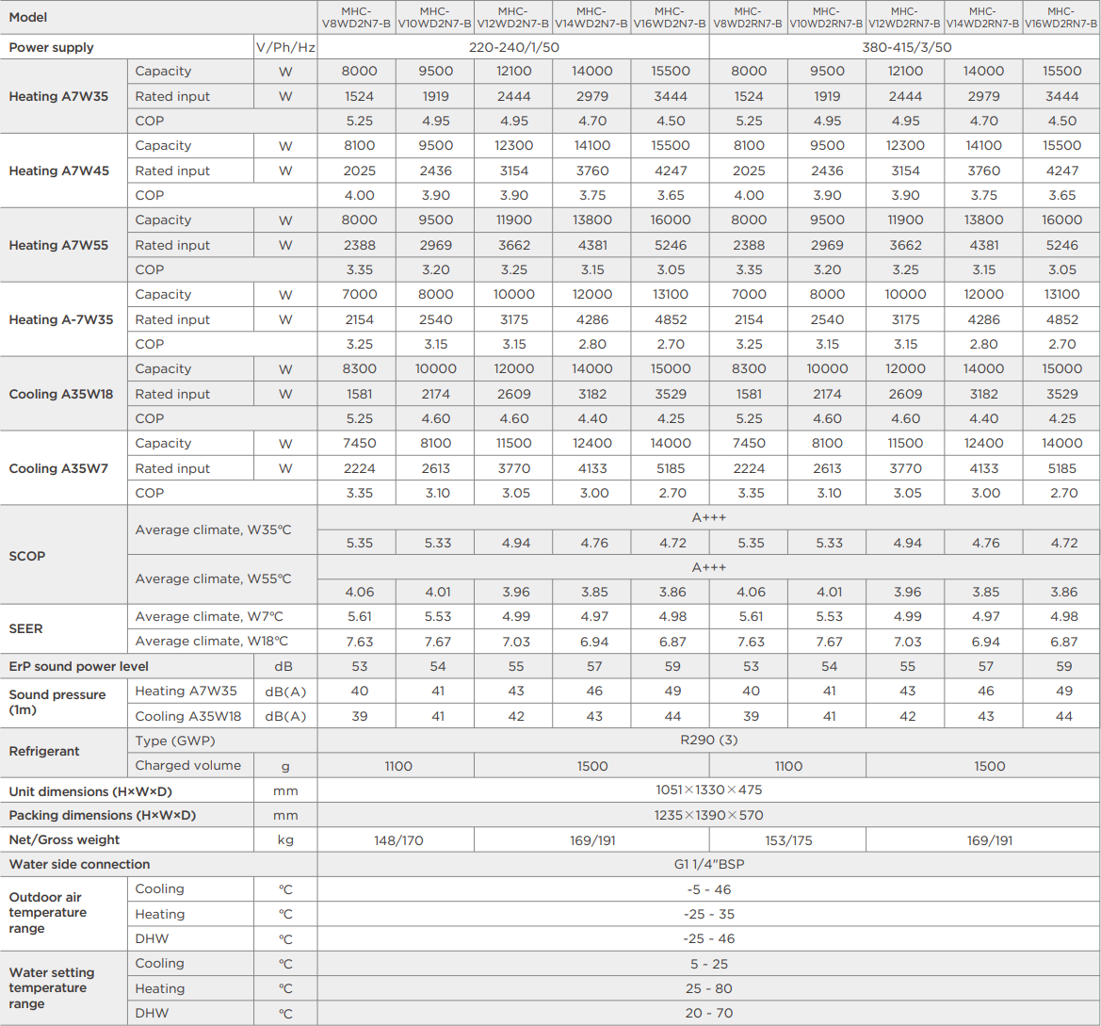Select the 380-415/3/50 power supply value

pos(906,47)
